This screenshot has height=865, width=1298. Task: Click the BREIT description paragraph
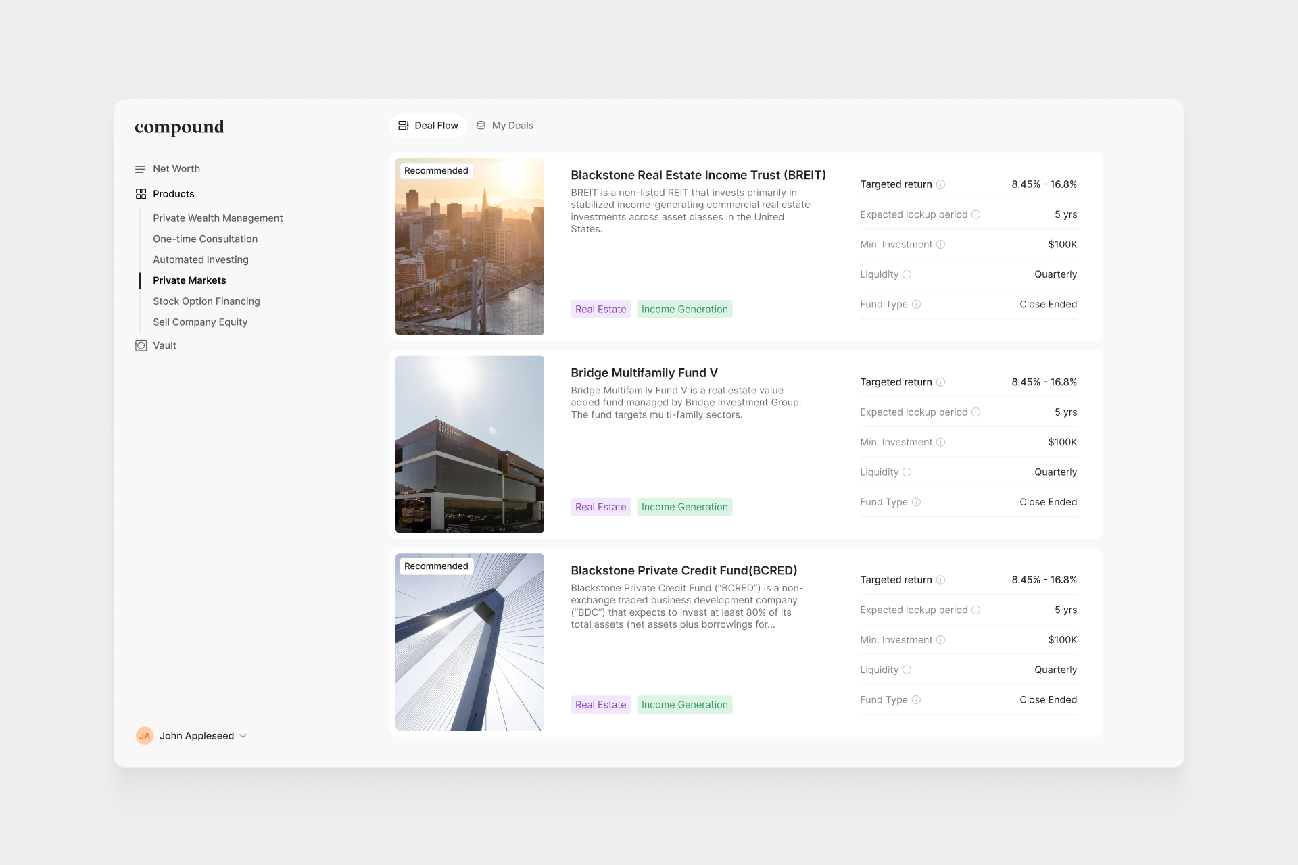coord(690,211)
